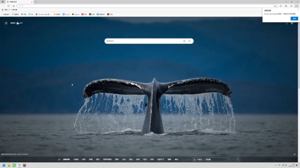Viewport: 300px width, 168px height.
Task: Show hidden system tray icons chevron
Action: (x=276, y=165)
